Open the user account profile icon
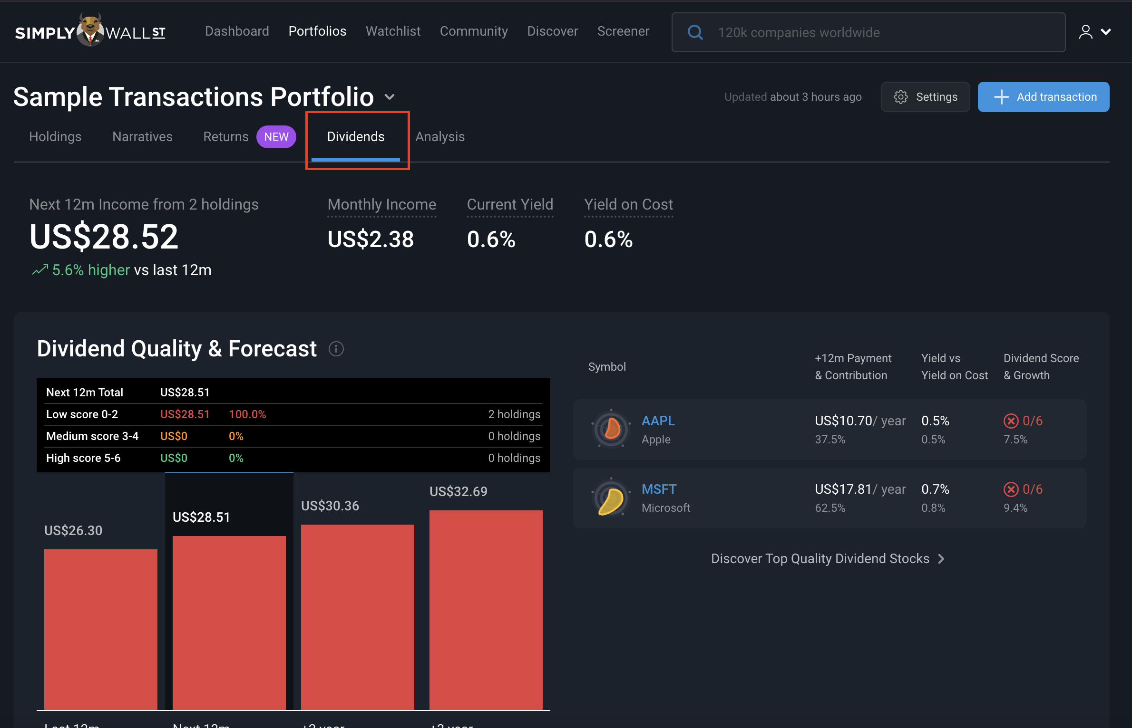The height and width of the screenshot is (728, 1132). [1085, 32]
